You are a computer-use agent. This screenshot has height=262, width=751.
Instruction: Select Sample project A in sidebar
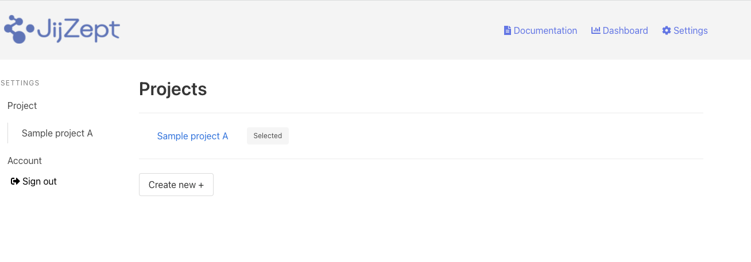tap(57, 133)
